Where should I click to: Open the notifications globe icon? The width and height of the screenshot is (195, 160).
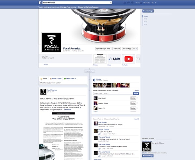[x=132, y=3]
